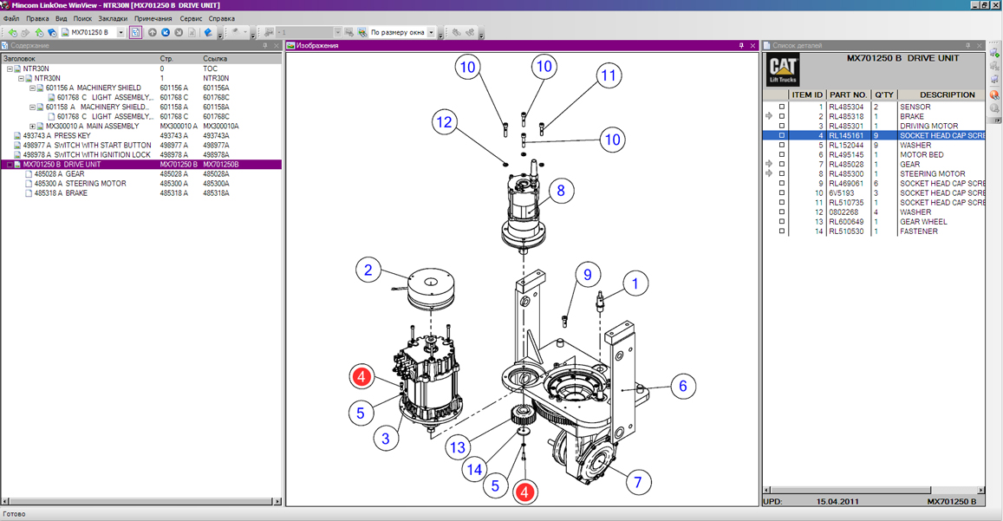Pin the Изображения panel with pushpin icon
1003x521 pixels.
coord(741,46)
